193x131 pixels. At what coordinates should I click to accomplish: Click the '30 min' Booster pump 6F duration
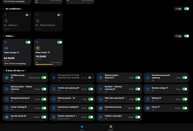click(37, 117)
